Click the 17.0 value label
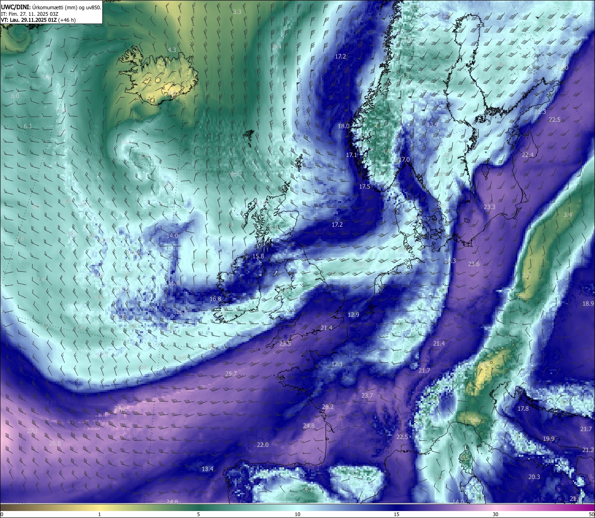Screen dimensions: 595x518 pos(404,160)
